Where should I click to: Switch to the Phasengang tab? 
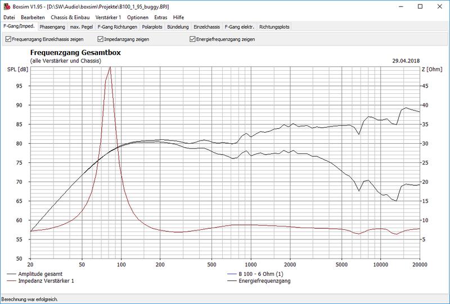[52, 27]
